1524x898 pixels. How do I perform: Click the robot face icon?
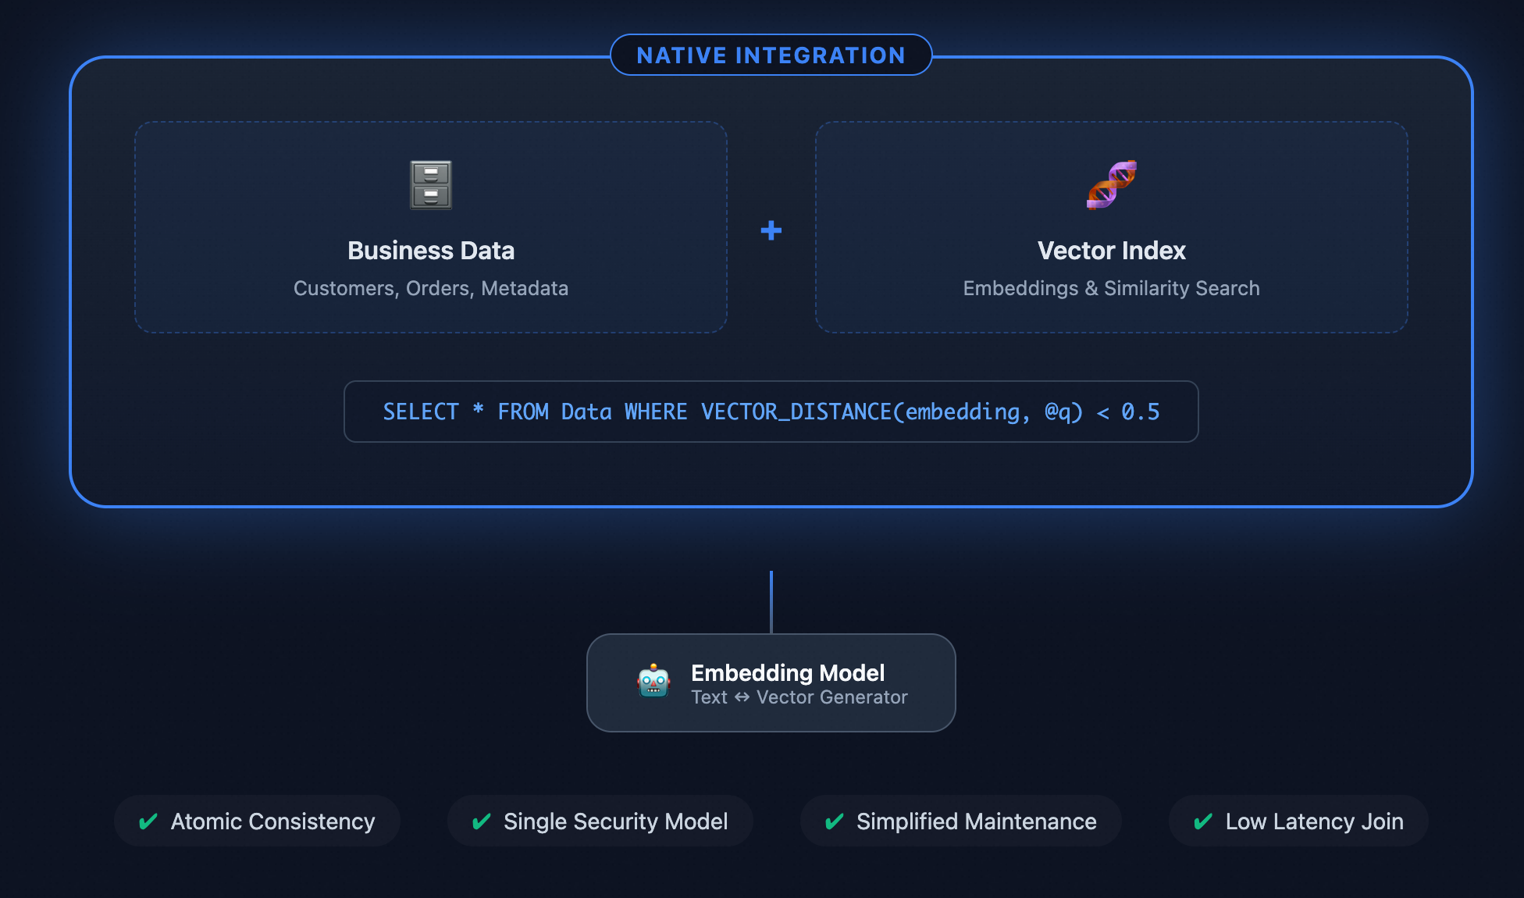[653, 682]
